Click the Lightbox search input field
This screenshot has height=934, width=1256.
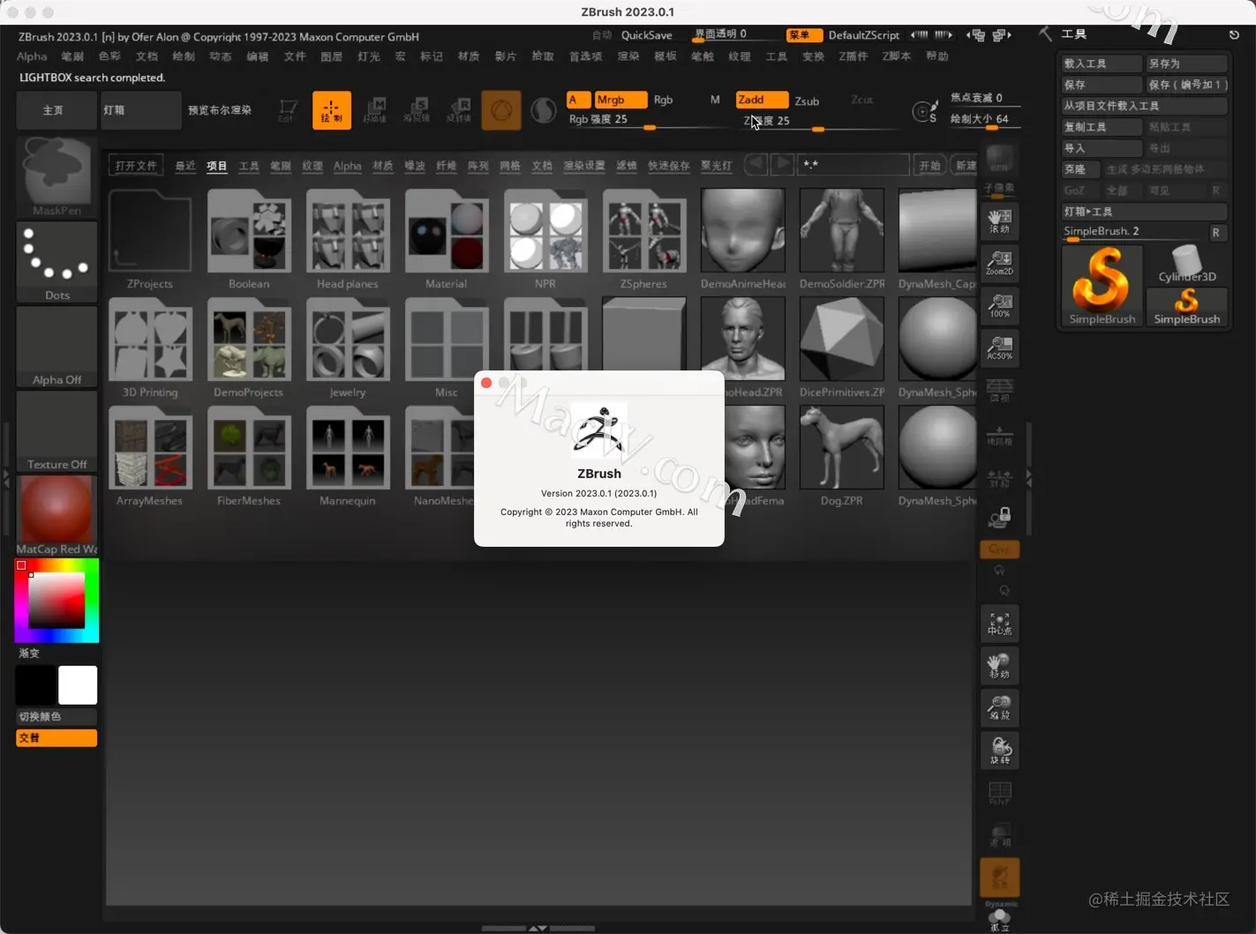854,165
